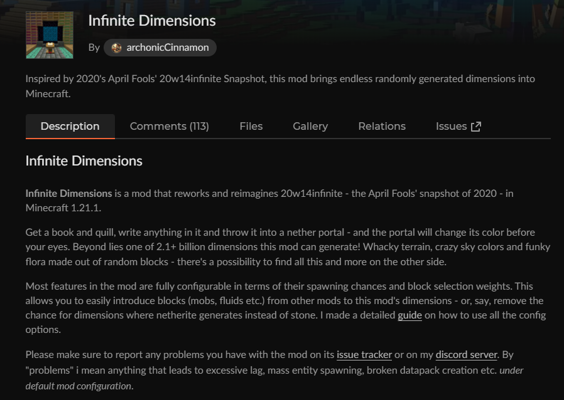Click archonicCinnamon's avatar icon
Image resolution: width=564 pixels, height=400 pixels.
point(117,48)
